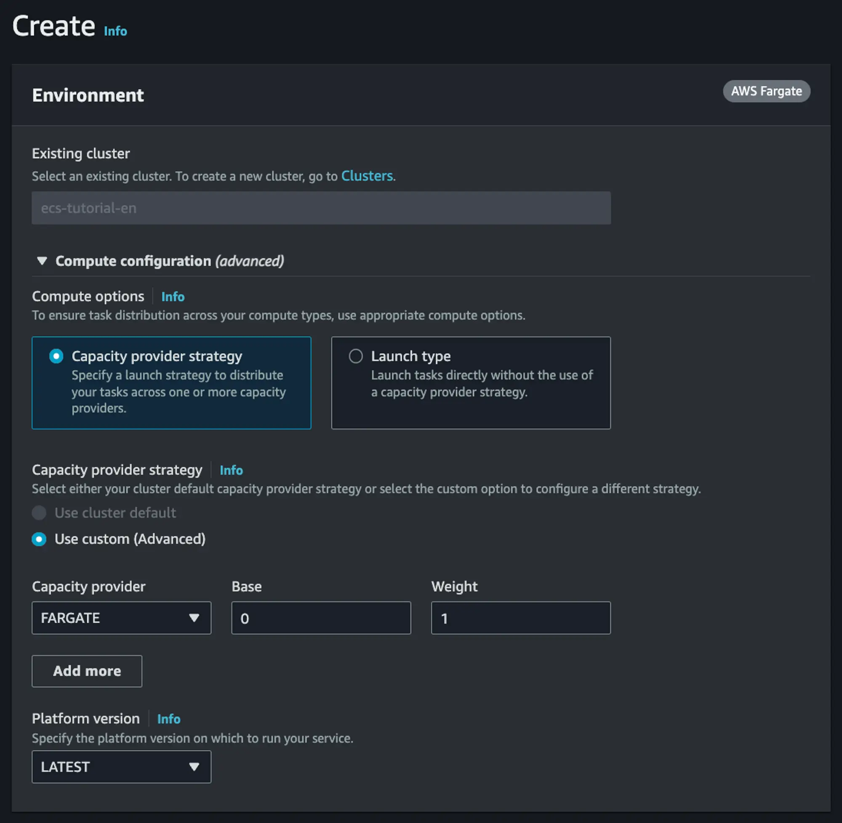This screenshot has height=823, width=842.
Task: Click the Add more button
Action: click(x=86, y=671)
